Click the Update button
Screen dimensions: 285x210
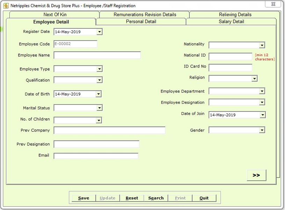point(108,198)
